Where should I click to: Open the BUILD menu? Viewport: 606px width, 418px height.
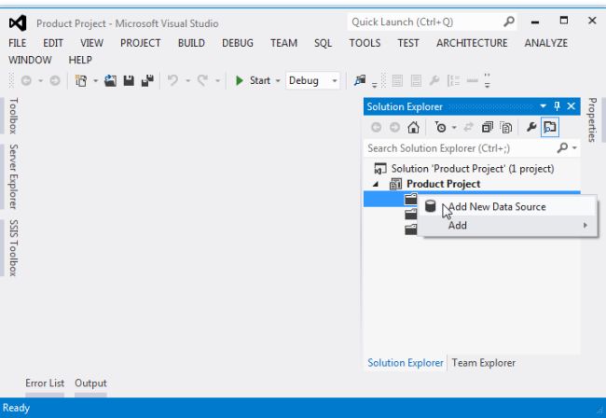pyautogui.click(x=191, y=43)
